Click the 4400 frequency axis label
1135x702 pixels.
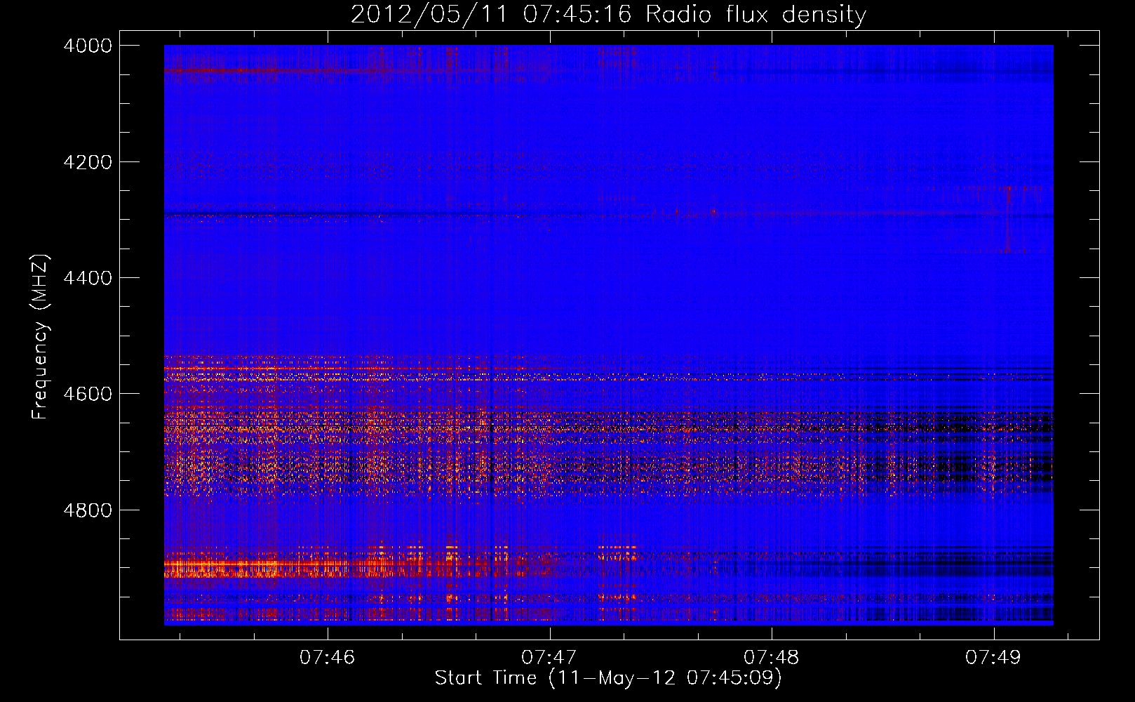[x=88, y=278]
